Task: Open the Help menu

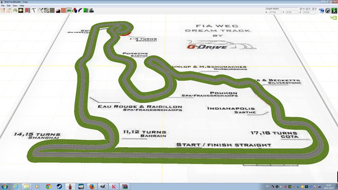Action: (x=22, y=6)
